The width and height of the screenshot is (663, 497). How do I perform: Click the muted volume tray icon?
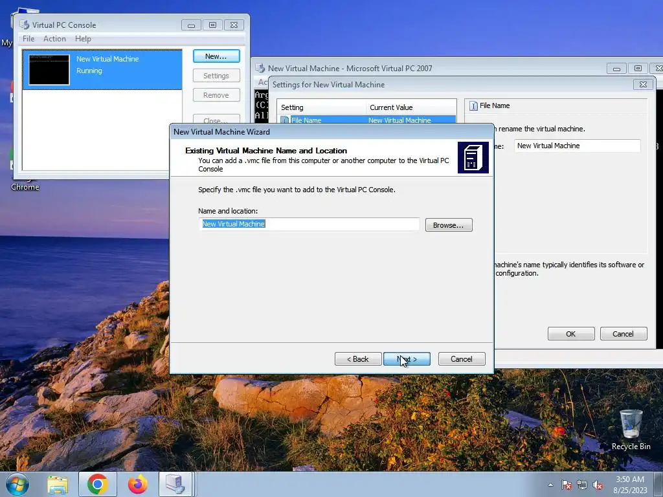[x=598, y=485]
